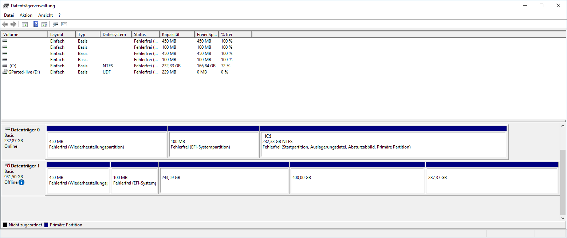Open the ? help menu
The image size is (567, 238).
(59, 15)
